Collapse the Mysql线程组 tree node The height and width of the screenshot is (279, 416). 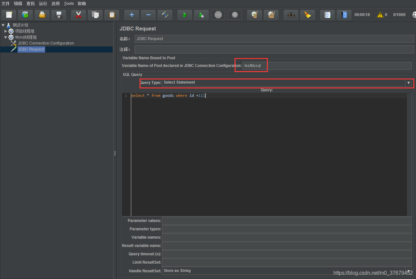pyautogui.click(x=5, y=37)
